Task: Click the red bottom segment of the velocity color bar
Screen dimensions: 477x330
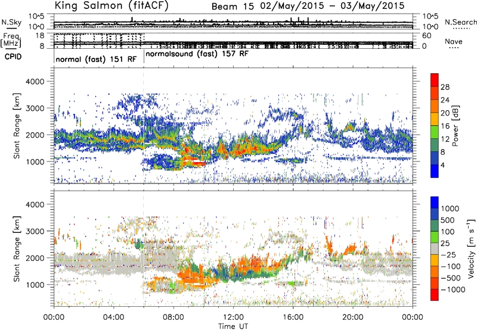Action: coord(435,295)
